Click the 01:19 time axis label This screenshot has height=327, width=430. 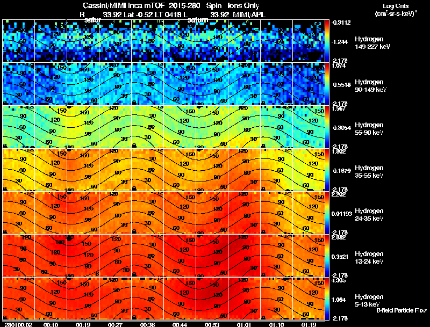(x=309, y=324)
